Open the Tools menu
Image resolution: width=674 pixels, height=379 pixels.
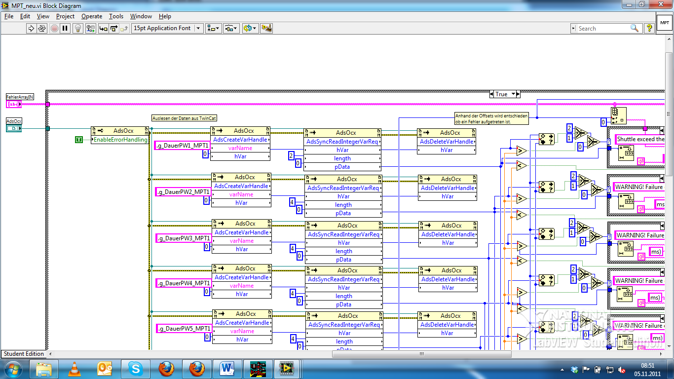point(116,16)
